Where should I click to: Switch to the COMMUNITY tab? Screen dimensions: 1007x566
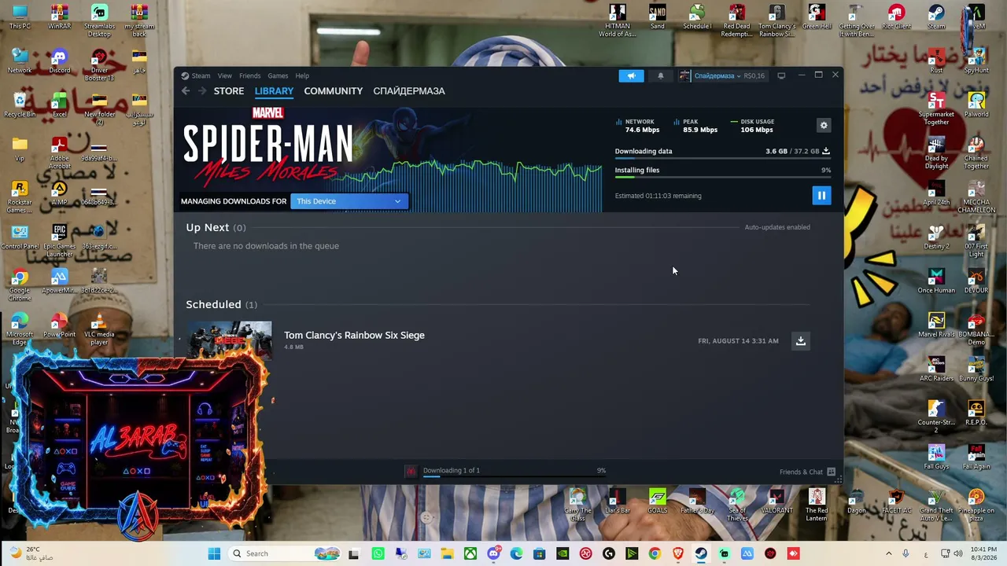[x=334, y=91]
